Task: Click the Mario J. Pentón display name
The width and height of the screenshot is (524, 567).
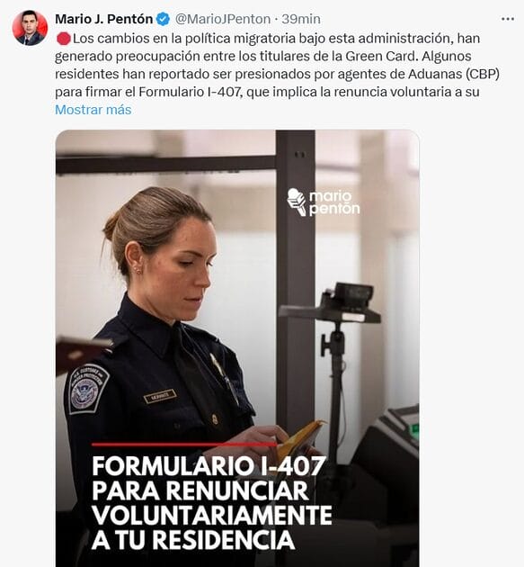Action: point(104,19)
